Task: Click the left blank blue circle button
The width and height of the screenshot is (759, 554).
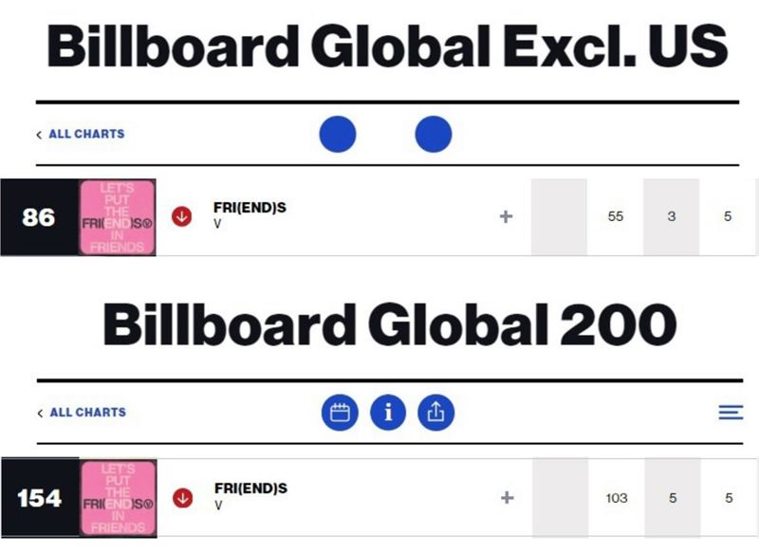Action: click(x=338, y=135)
